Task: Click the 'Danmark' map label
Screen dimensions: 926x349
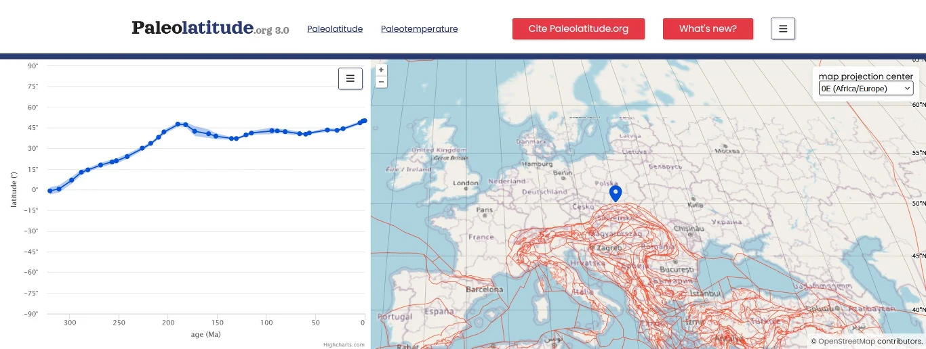Action: (x=531, y=142)
